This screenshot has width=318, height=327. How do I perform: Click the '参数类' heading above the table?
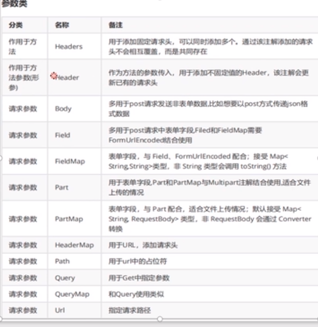pyautogui.click(x=14, y=3)
